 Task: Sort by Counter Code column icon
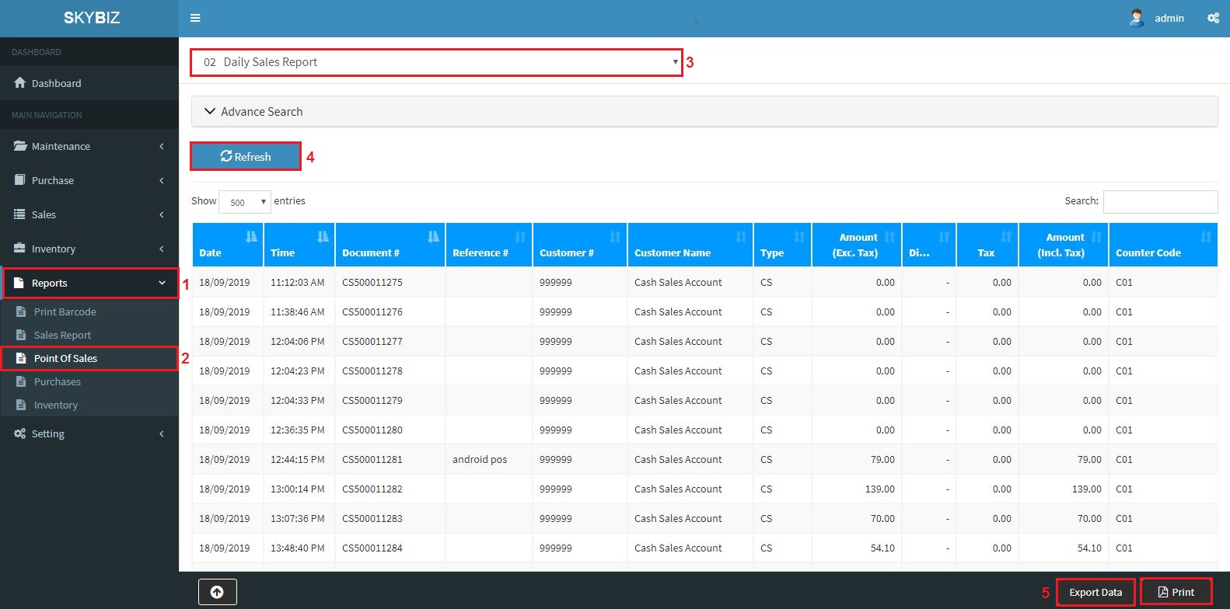1205,237
